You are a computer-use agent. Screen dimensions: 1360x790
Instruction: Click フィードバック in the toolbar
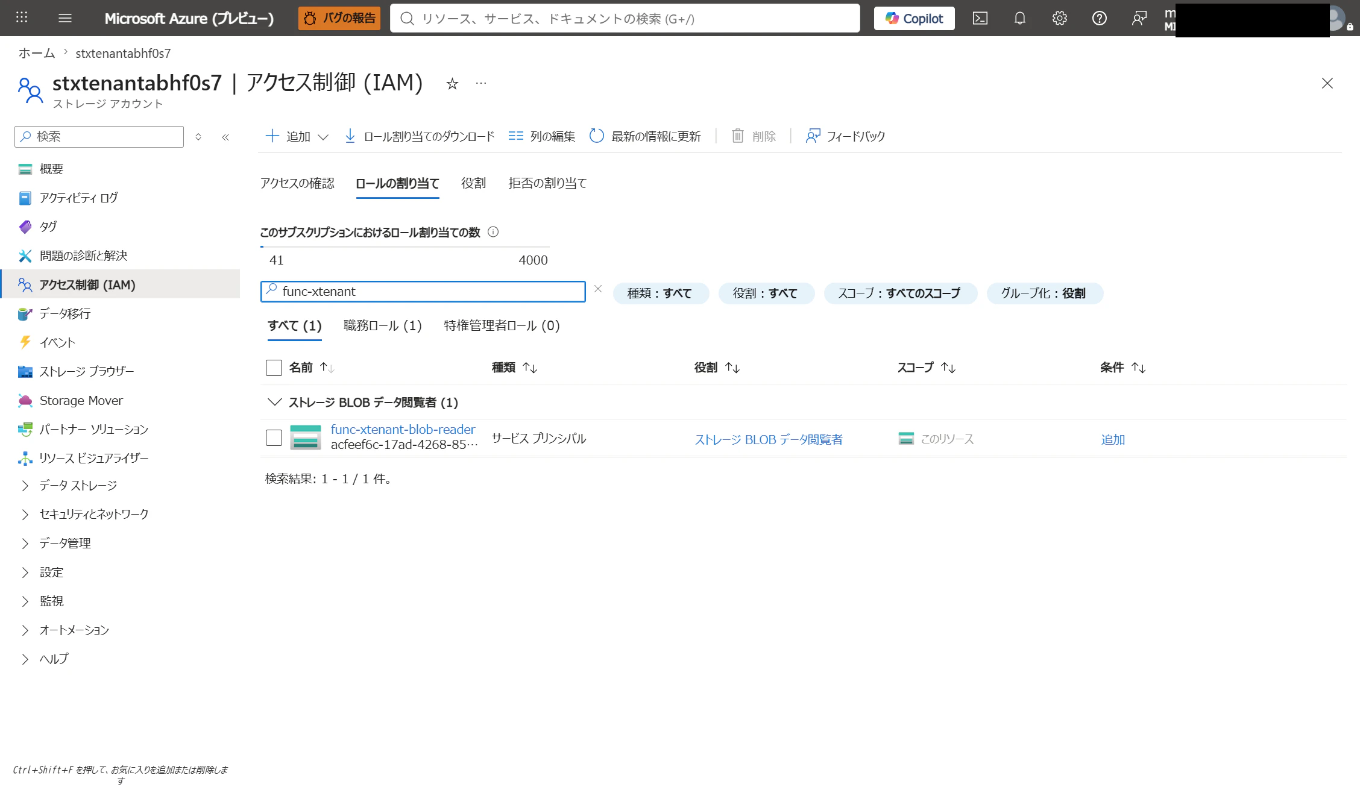point(845,136)
